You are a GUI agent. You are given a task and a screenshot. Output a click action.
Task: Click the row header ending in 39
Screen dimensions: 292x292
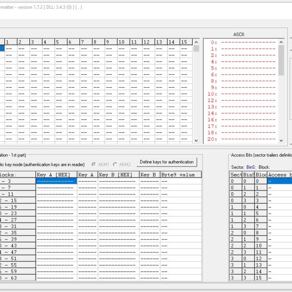[x=18, y=239]
